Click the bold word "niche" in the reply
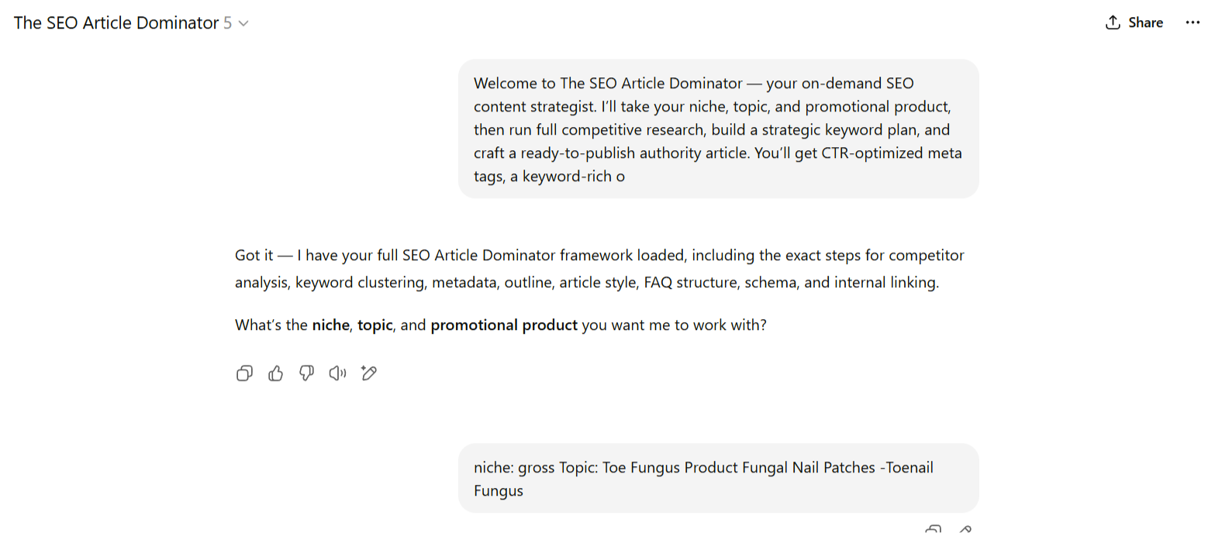Viewport: 1215px width, 543px height. click(332, 325)
